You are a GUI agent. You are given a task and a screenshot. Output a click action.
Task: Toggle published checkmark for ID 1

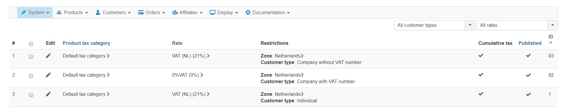tap(528, 94)
